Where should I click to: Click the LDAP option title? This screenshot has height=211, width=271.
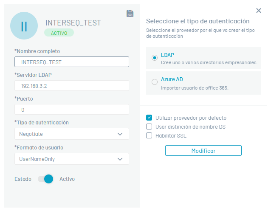(167, 55)
